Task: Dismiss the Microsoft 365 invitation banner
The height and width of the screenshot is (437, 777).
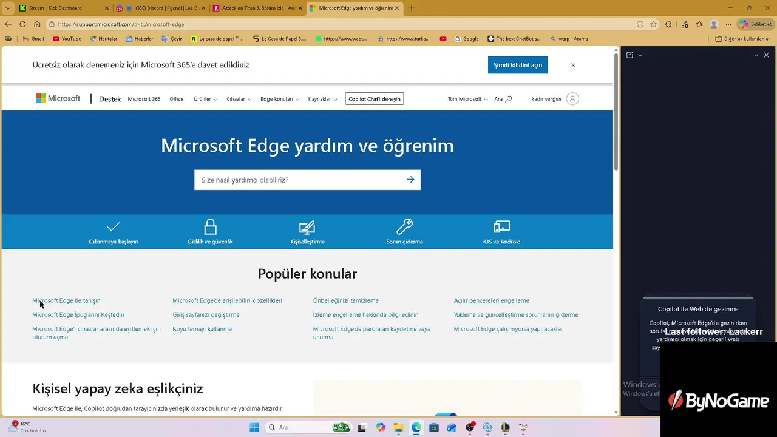Action: click(x=573, y=65)
